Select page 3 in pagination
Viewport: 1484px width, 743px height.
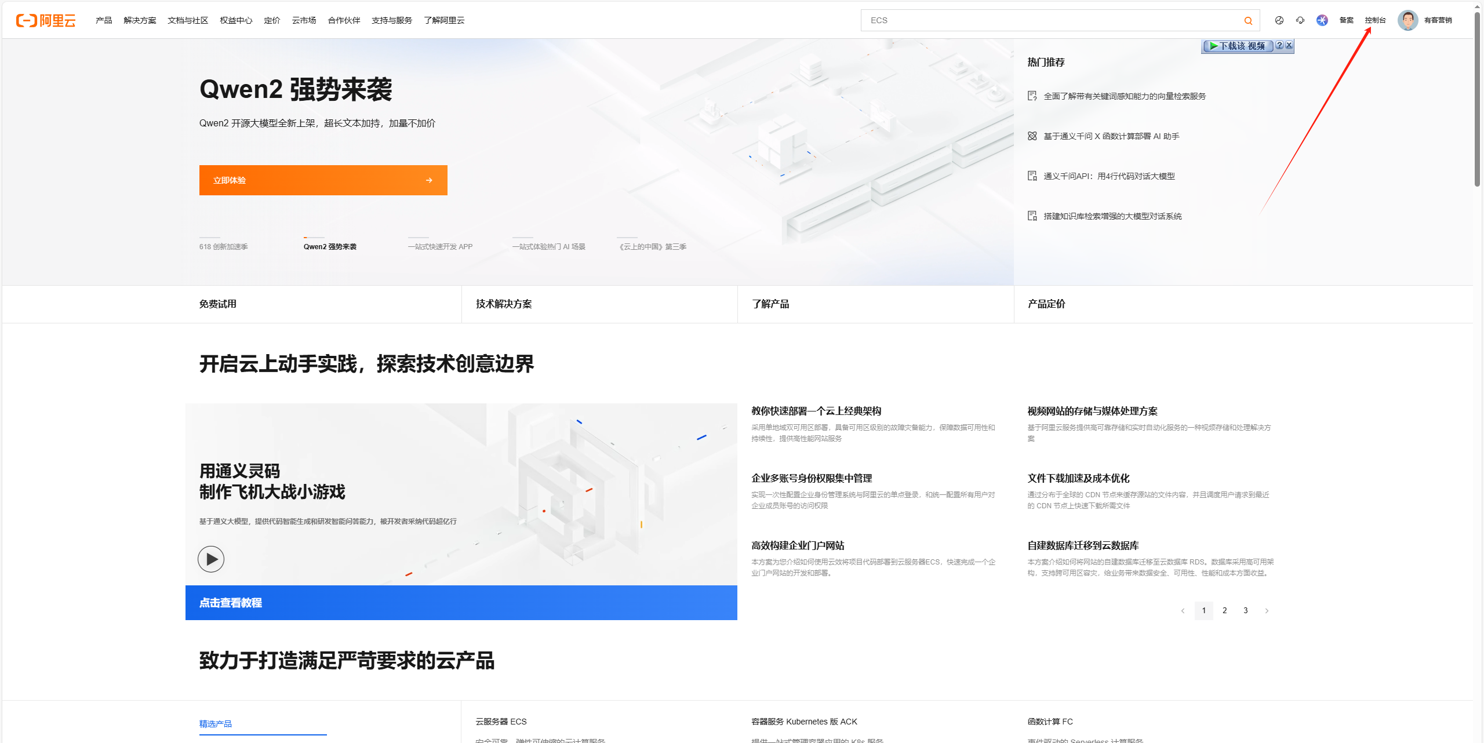[1246, 611]
